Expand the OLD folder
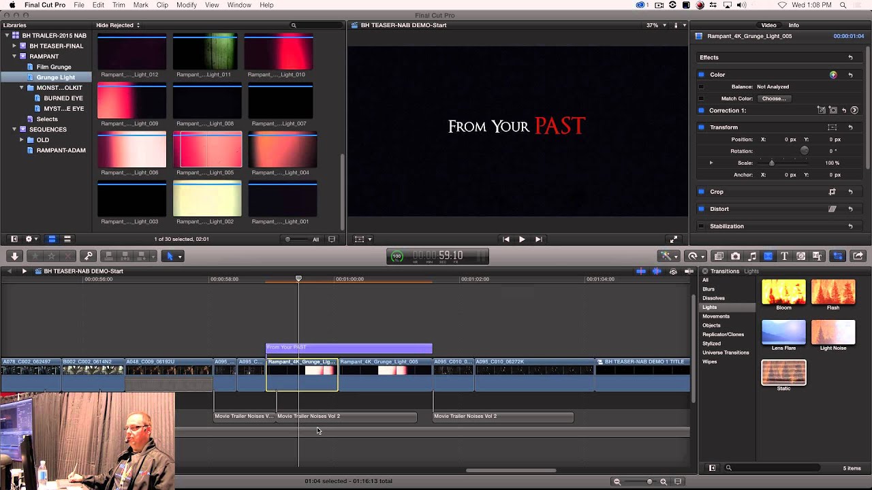The width and height of the screenshot is (872, 490). pyautogui.click(x=22, y=140)
